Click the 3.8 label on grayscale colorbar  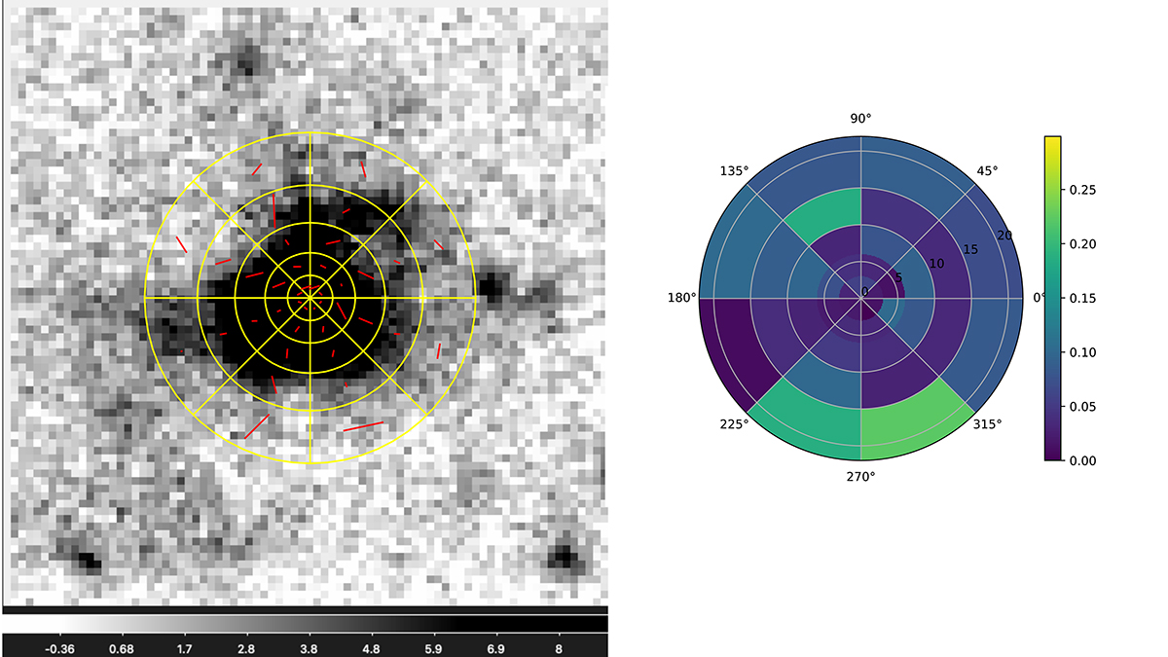(x=309, y=646)
